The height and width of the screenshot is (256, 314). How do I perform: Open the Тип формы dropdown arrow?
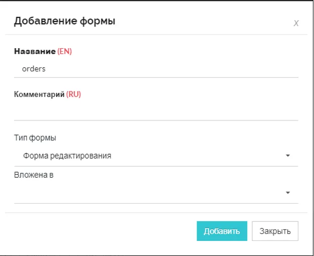(288, 156)
